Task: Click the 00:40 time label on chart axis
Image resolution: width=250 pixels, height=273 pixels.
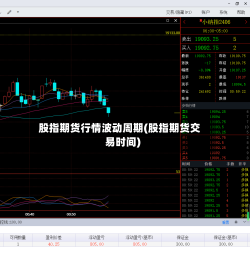Action: [x=29, y=214]
